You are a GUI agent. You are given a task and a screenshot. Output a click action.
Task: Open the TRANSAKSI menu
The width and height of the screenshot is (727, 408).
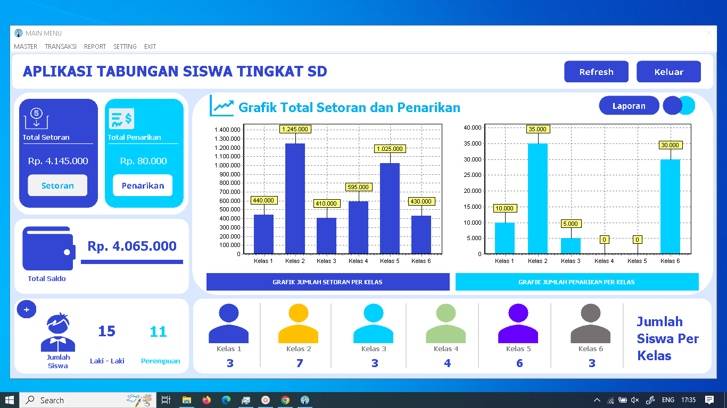coord(60,47)
